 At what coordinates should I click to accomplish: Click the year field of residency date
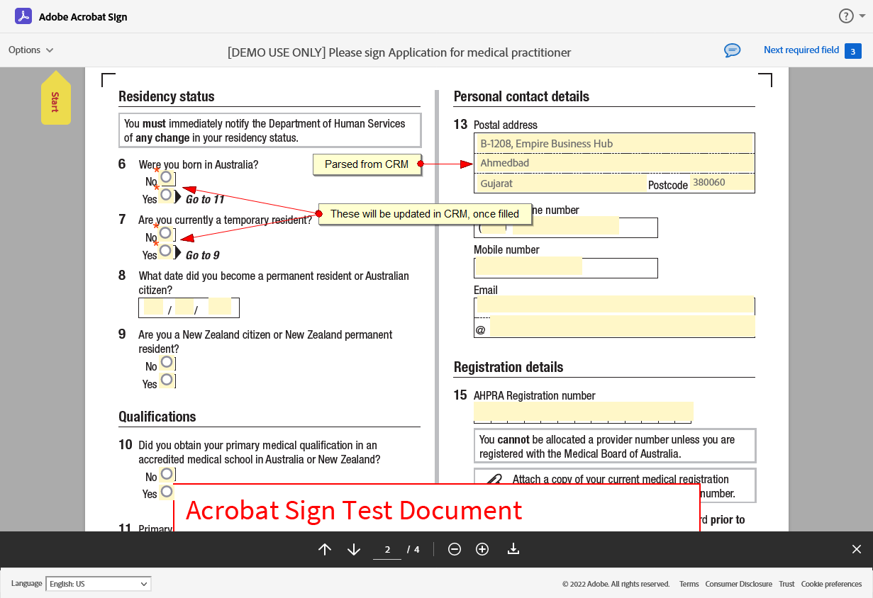(220, 307)
